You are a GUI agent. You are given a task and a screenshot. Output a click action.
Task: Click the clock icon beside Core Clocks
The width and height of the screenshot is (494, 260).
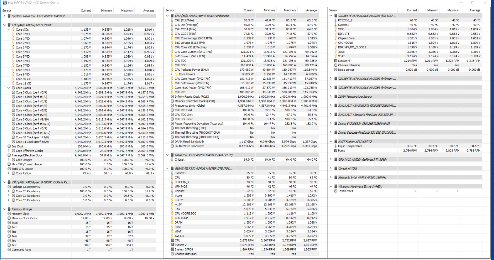[13, 88]
